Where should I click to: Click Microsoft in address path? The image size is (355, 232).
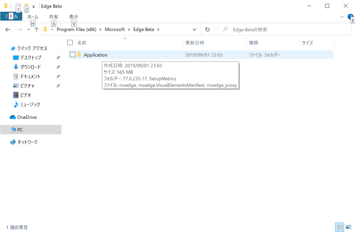coord(115,30)
